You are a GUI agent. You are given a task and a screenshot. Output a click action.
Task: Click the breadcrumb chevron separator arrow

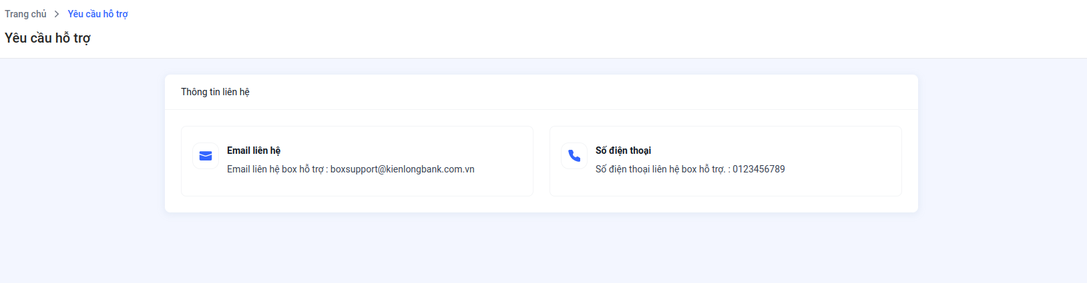click(57, 14)
